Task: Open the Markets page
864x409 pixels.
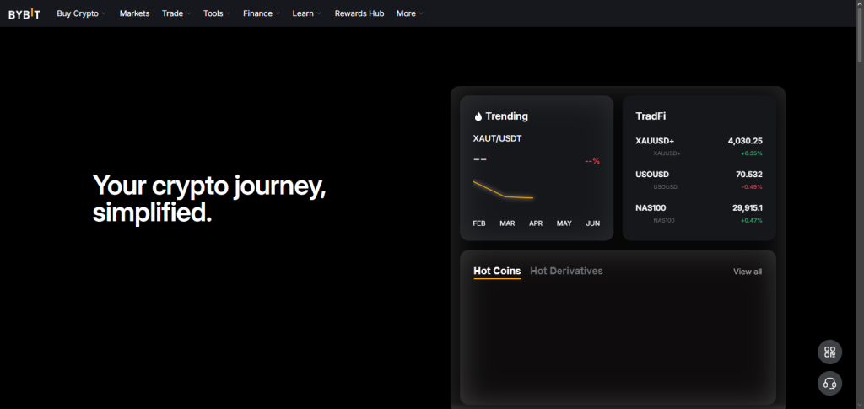Action: pos(134,13)
